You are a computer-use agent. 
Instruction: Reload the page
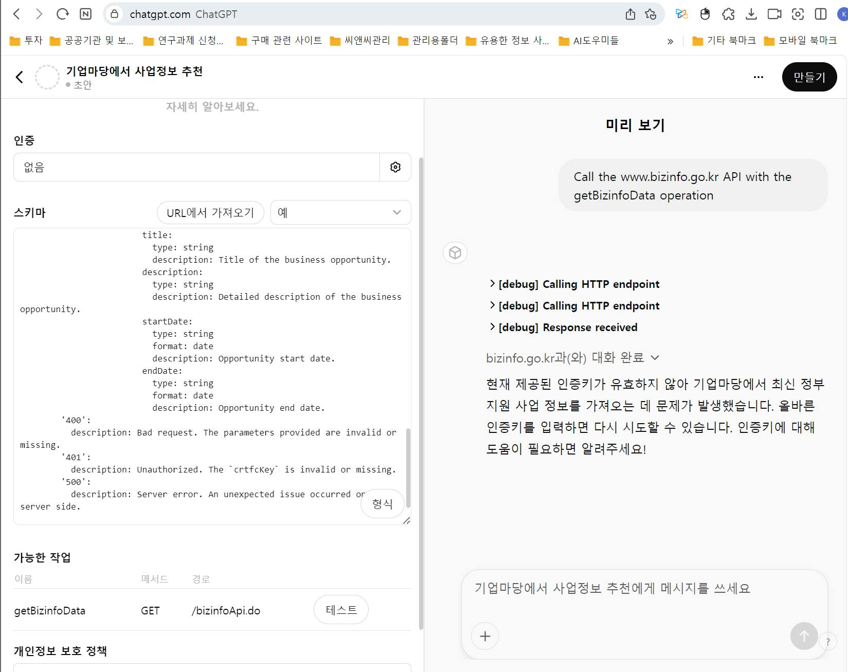click(62, 14)
